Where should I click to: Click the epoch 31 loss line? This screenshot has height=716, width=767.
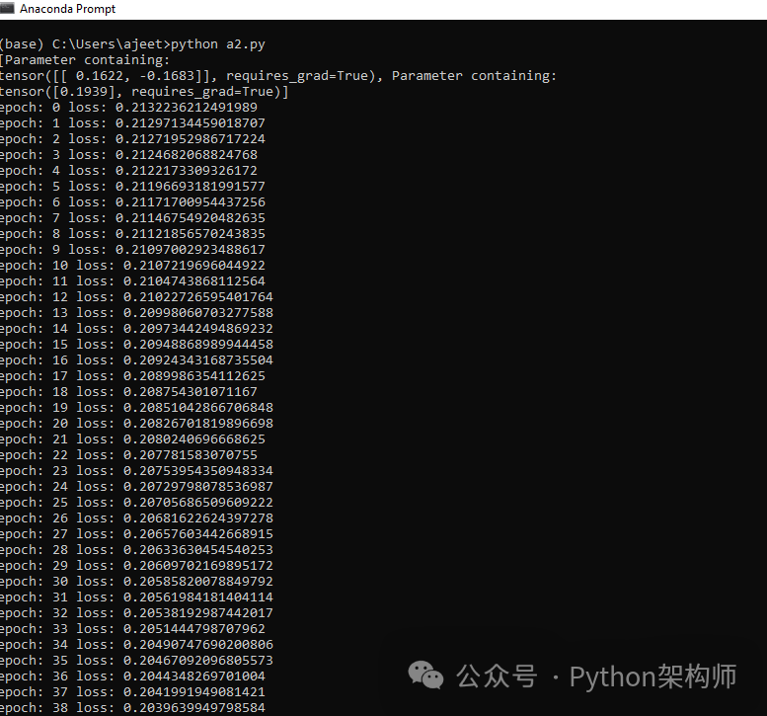(x=136, y=597)
